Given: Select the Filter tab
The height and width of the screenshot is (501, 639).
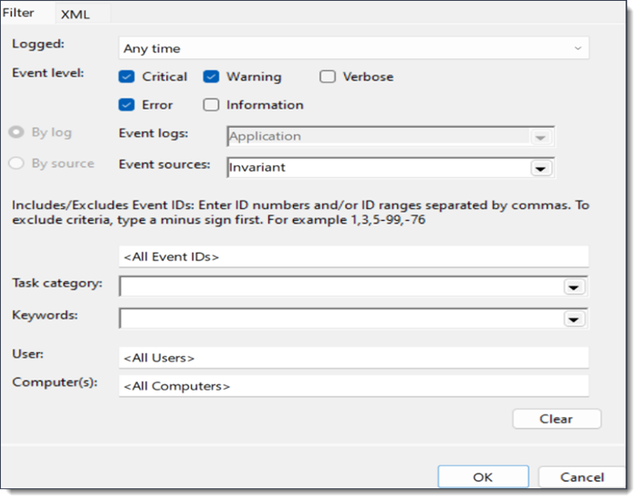Looking at the screenshot, I should [19, 14].
